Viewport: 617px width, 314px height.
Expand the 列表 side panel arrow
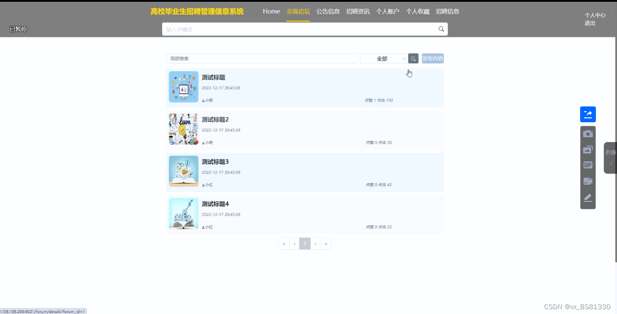coord(611,163)
